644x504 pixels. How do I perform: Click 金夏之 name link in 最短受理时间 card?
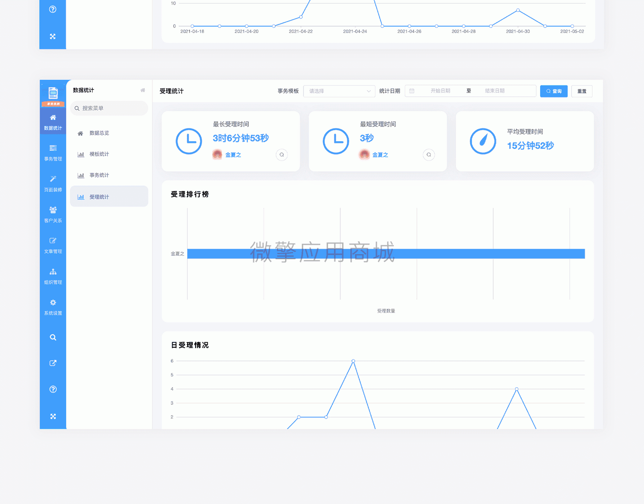pyautogui.click(x=380, y=155)
